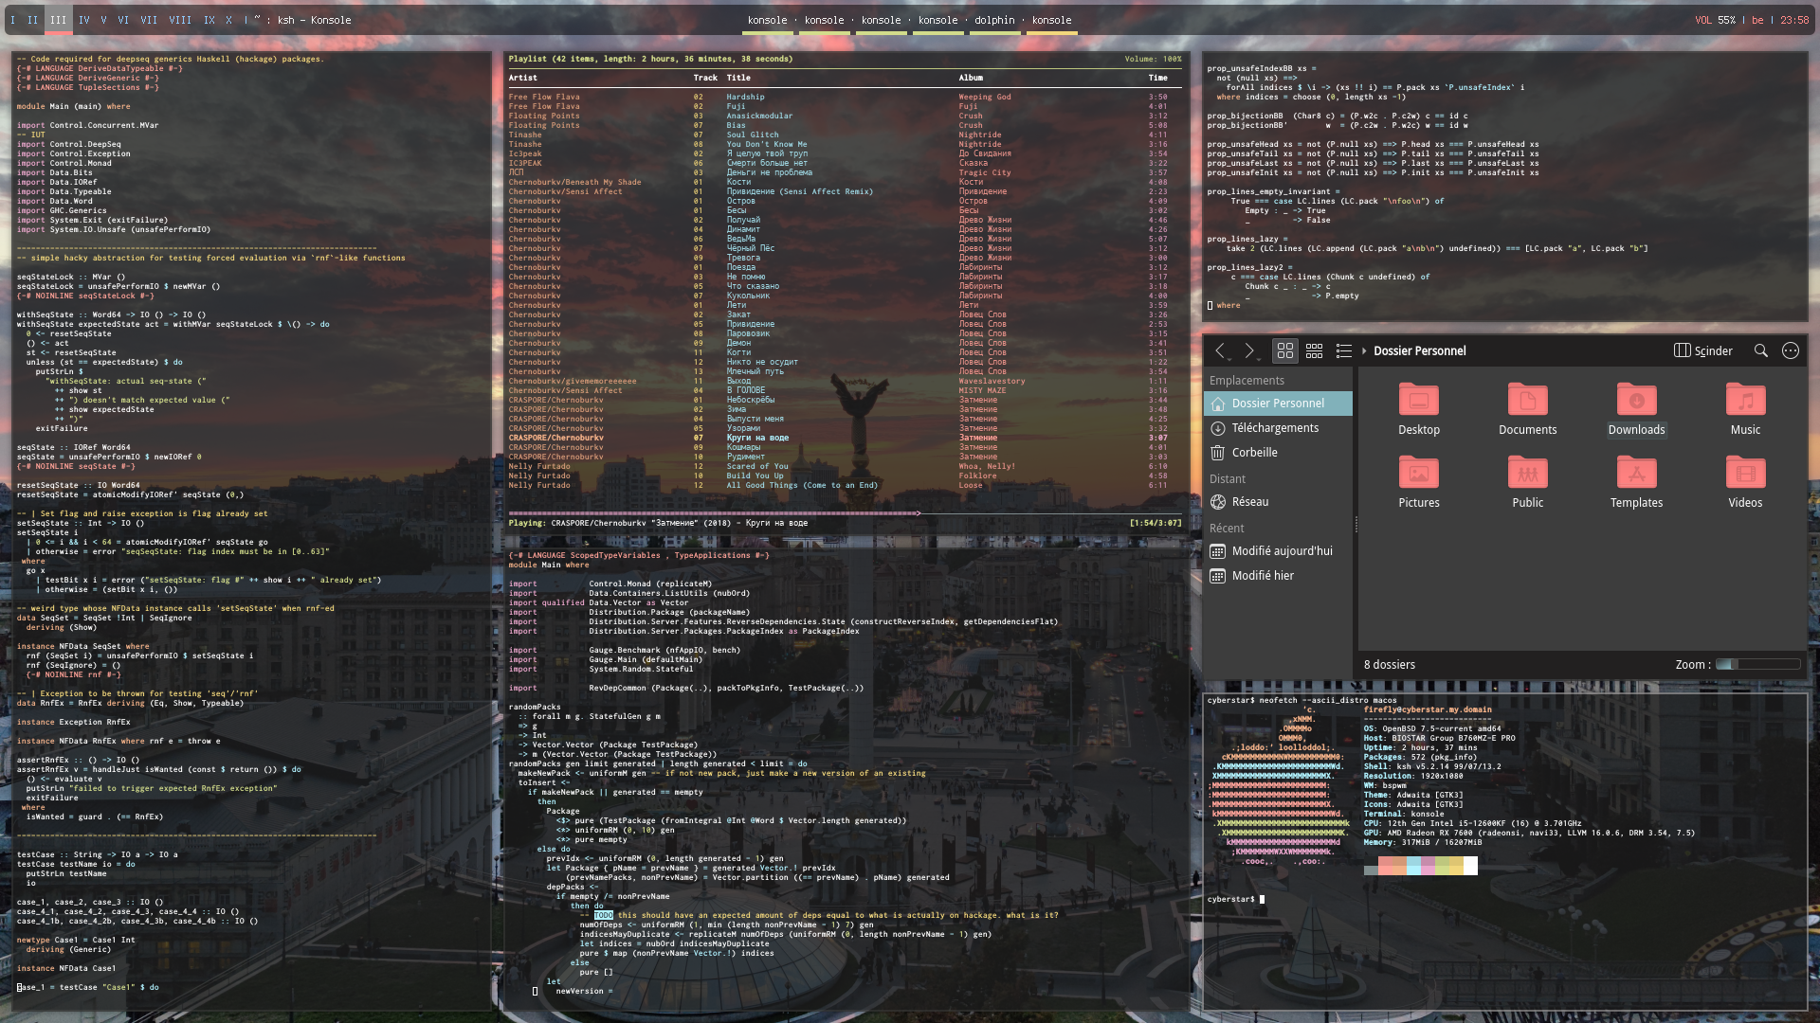
Task: Show files Modifié aujourd'hui
Action: click(x=1282, y=551)
